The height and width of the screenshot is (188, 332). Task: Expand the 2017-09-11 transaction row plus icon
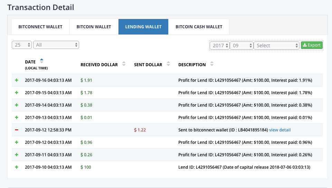pyautogui.click(x=17, y=155)
